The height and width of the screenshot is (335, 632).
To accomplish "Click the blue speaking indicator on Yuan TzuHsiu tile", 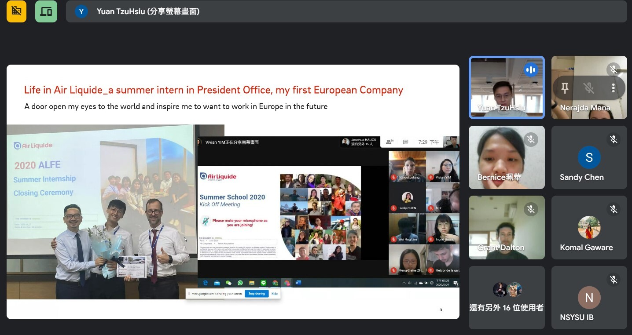I will pos(531,70).
